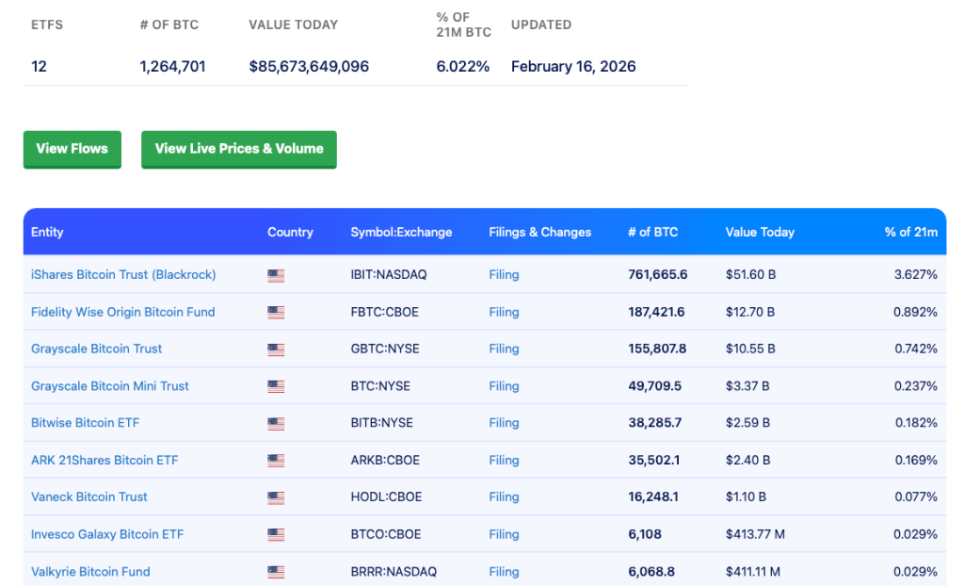964x586 pixels.
Task: Click the flag icon in Fidelity row
Action: pyautogui.click(x=276, y=313)
